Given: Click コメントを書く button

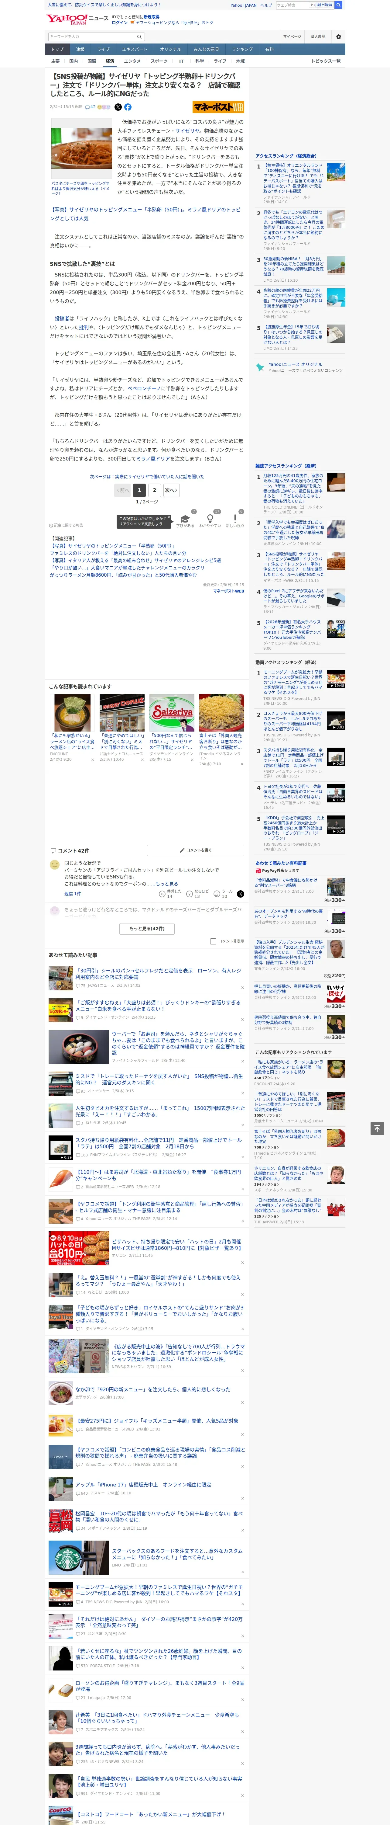Looking at the screenshot, I should coord(196,850).
